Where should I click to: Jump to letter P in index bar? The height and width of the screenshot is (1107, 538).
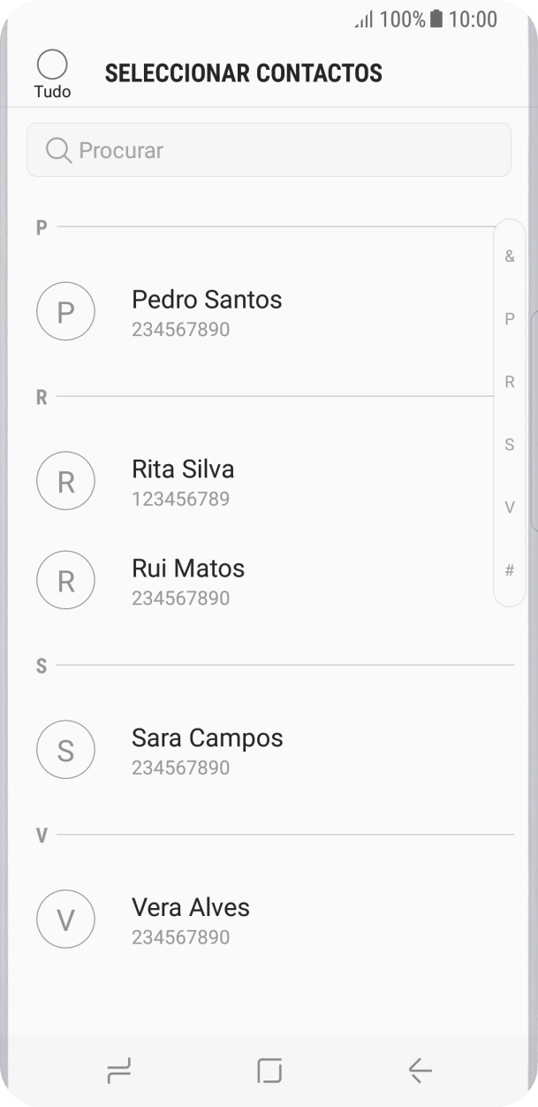coord(510,319)
